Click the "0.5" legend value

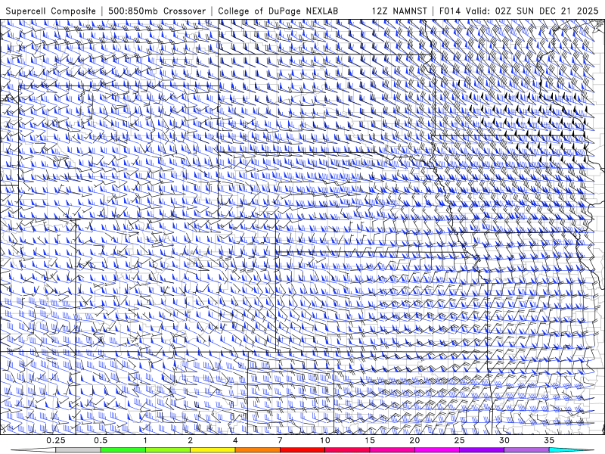pos(101,440)
